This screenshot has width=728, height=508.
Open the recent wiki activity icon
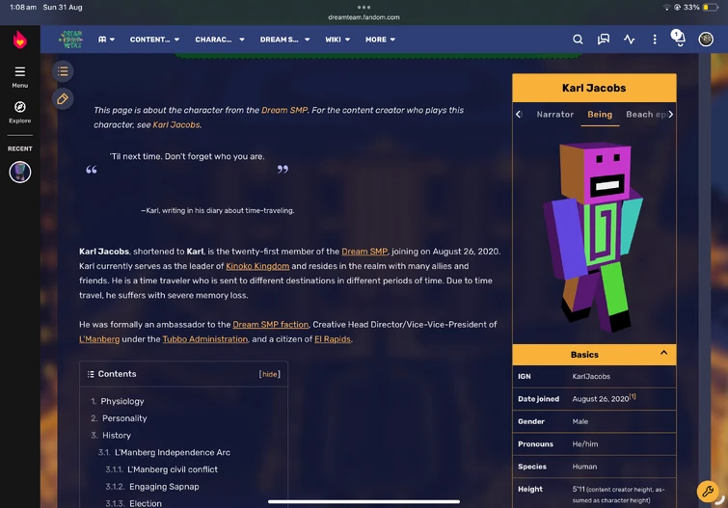click(629, 40)
